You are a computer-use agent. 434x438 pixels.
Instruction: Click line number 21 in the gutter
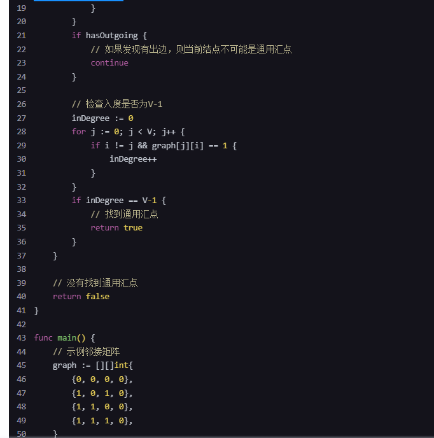(x=22, y=36)
